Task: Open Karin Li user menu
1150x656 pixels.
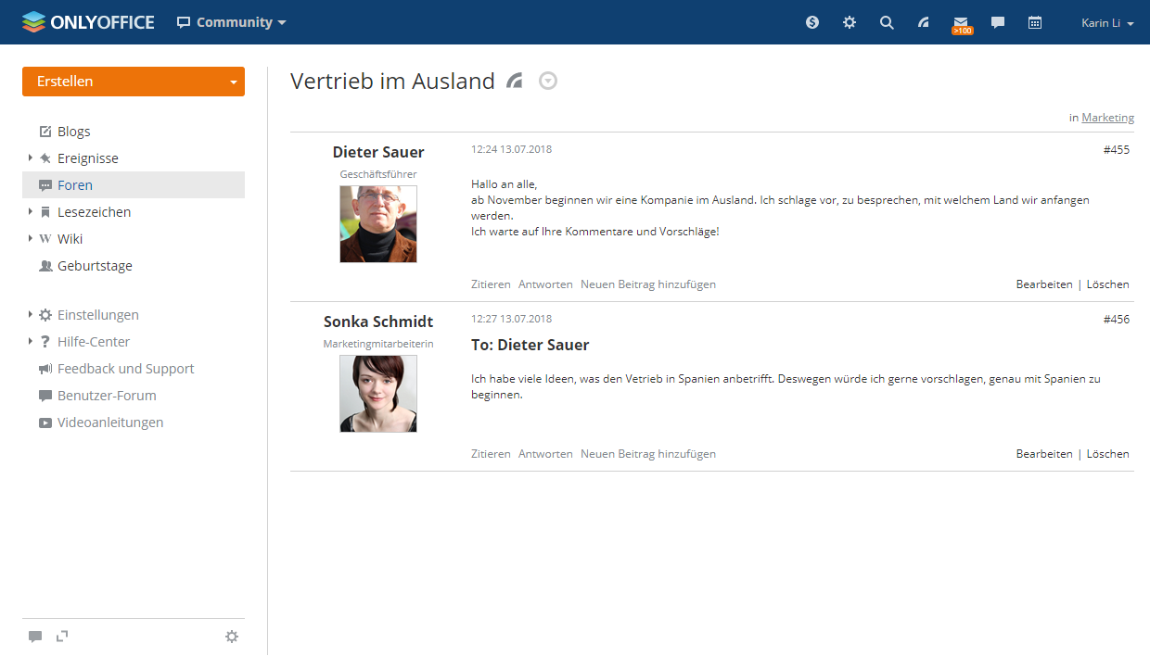Action: tap(1107, 23)
